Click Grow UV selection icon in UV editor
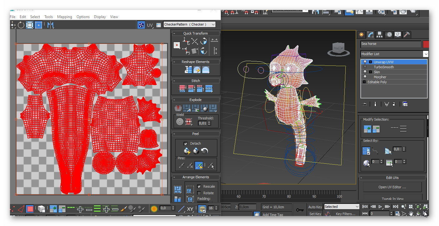 click(53, 209)
